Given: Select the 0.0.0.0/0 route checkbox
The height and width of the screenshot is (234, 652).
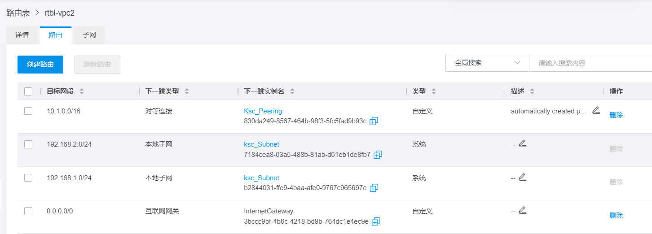Looking at the screenshot, I should pyautogui.click(x=28, y=211).
